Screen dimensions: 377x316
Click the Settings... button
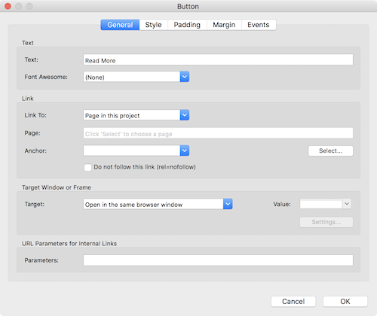click(x=326, y=222)
